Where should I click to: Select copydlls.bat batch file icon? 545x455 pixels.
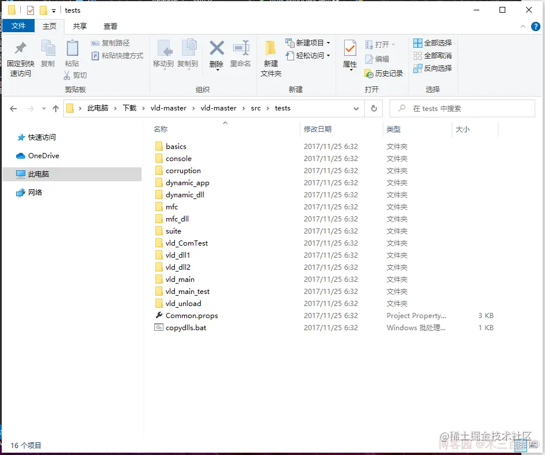[x=159, y=327]
